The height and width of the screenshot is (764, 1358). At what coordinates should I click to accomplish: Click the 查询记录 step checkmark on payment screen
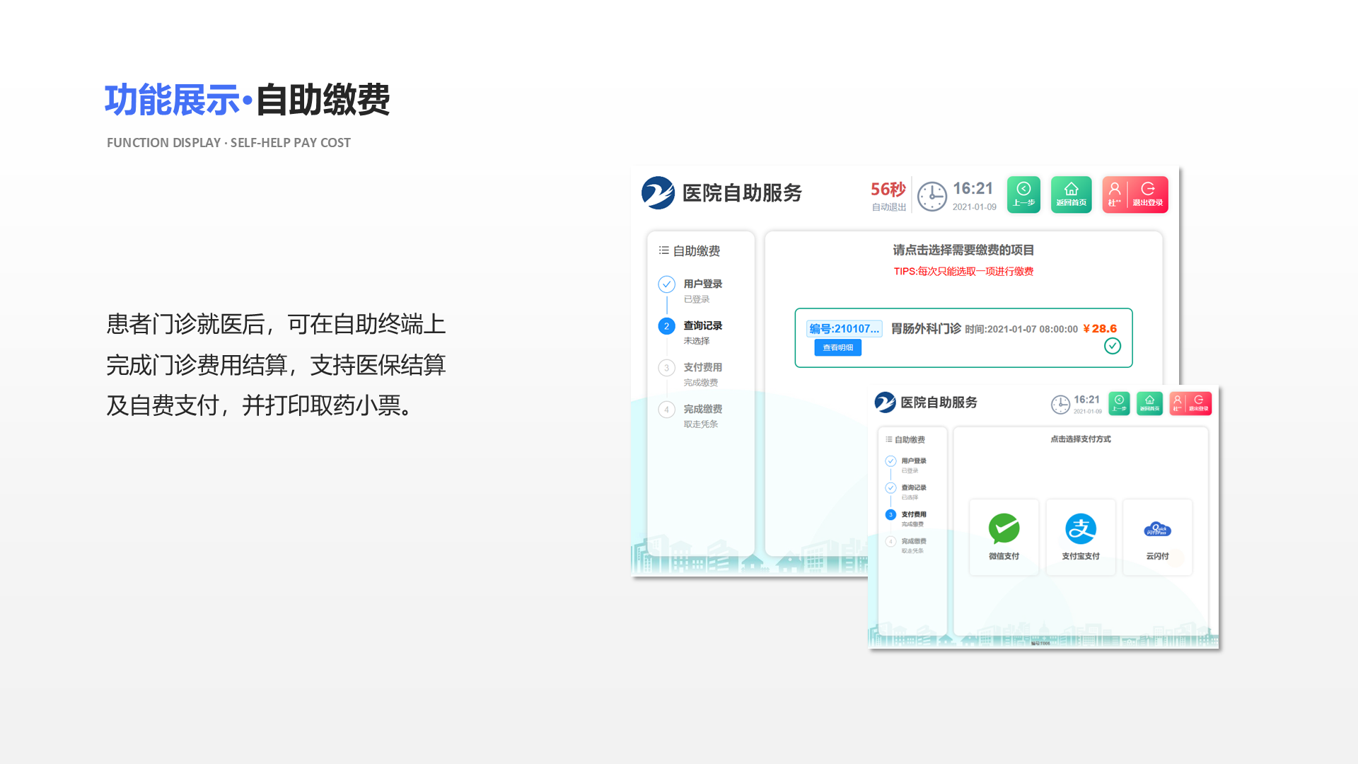click(x=890, y=487)
